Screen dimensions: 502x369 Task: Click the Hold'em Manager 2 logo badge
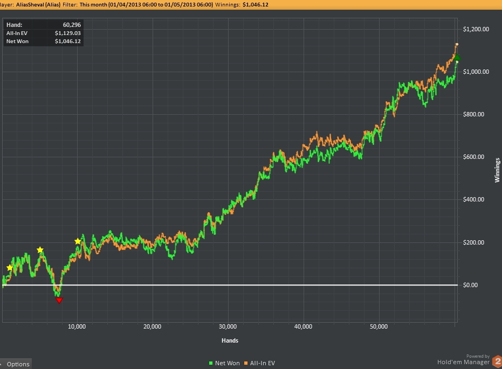click(497, 362)
